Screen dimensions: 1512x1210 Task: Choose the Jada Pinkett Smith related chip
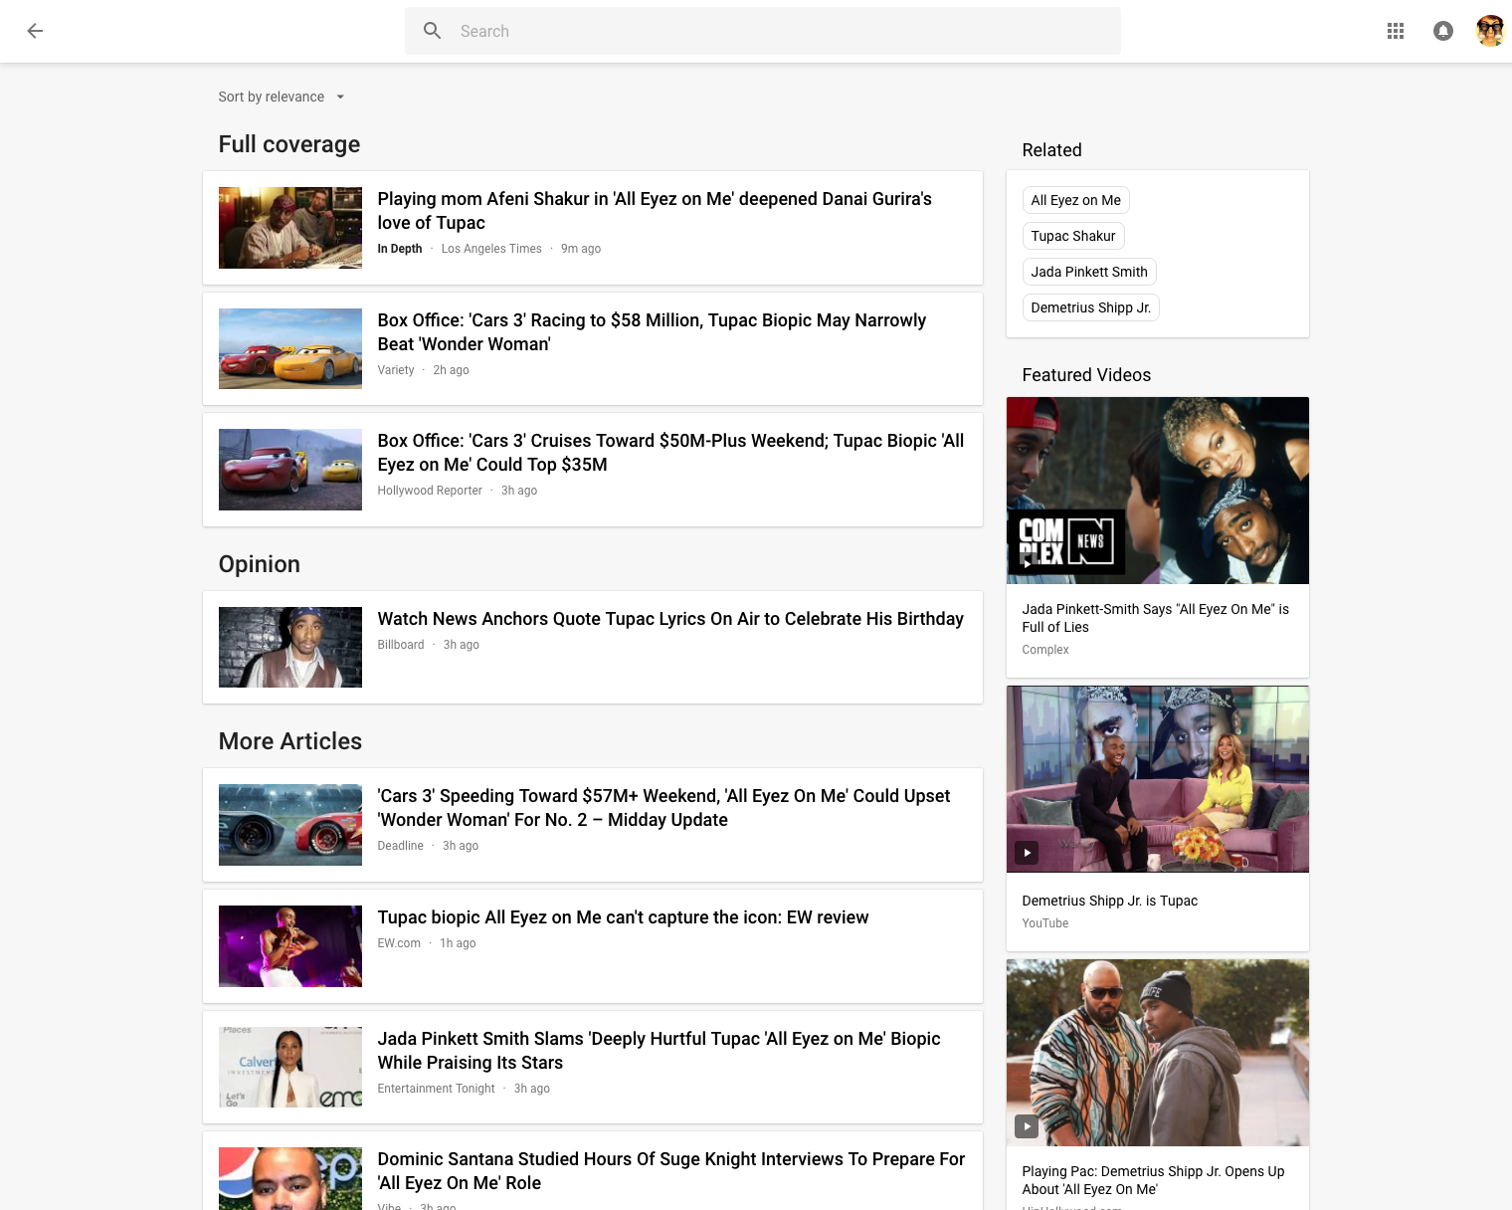point(1088,272)
